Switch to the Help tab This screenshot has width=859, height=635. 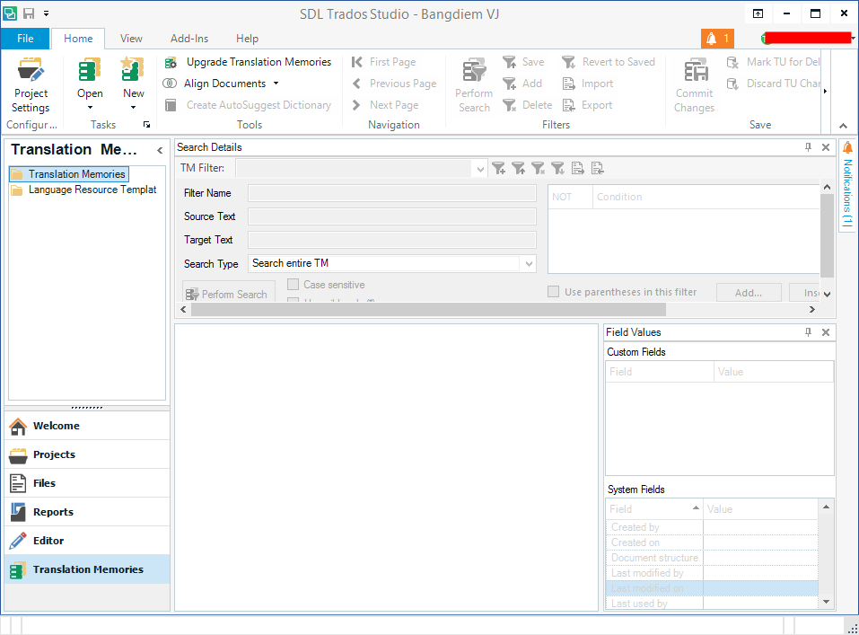247,39
